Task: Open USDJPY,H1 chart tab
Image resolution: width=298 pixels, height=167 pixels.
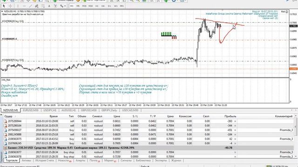Action: 50,110
